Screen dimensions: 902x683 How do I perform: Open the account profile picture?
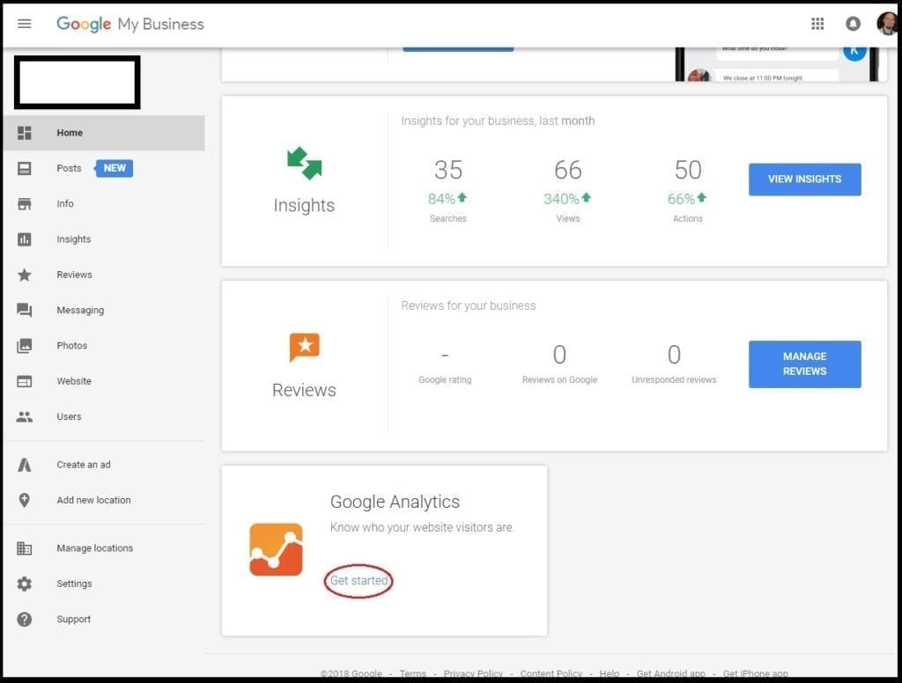(x=888, y=24)
